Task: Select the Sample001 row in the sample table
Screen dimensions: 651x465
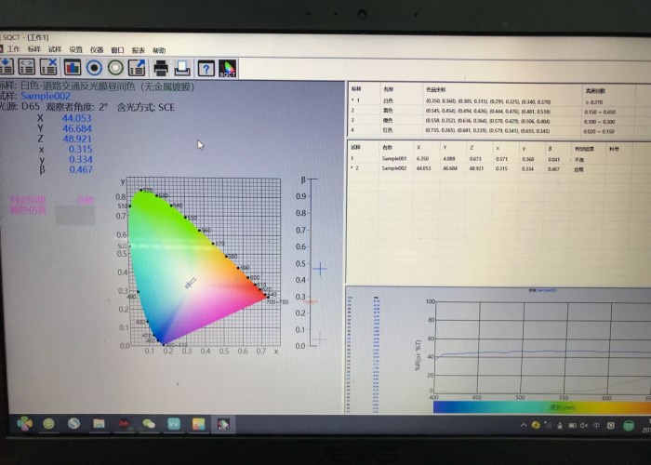Action: (499, 159)
